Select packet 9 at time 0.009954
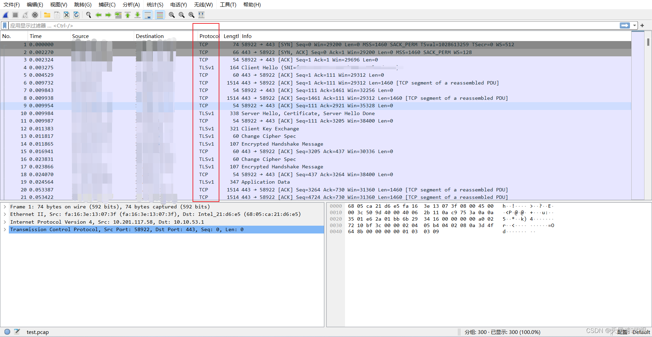Viewport: 652px width, 337px height. point(316,106)
